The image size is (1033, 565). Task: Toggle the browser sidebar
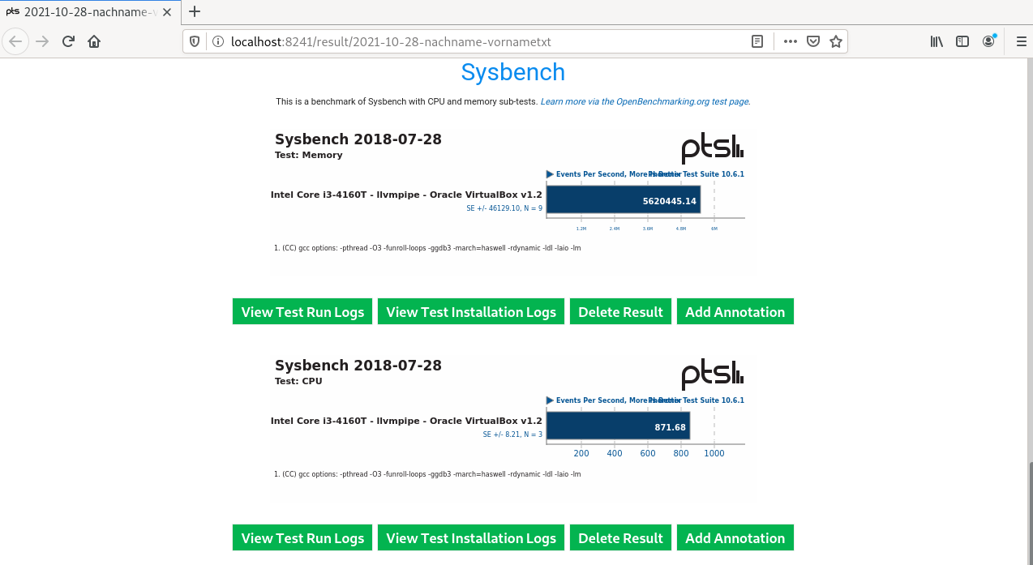962,41
